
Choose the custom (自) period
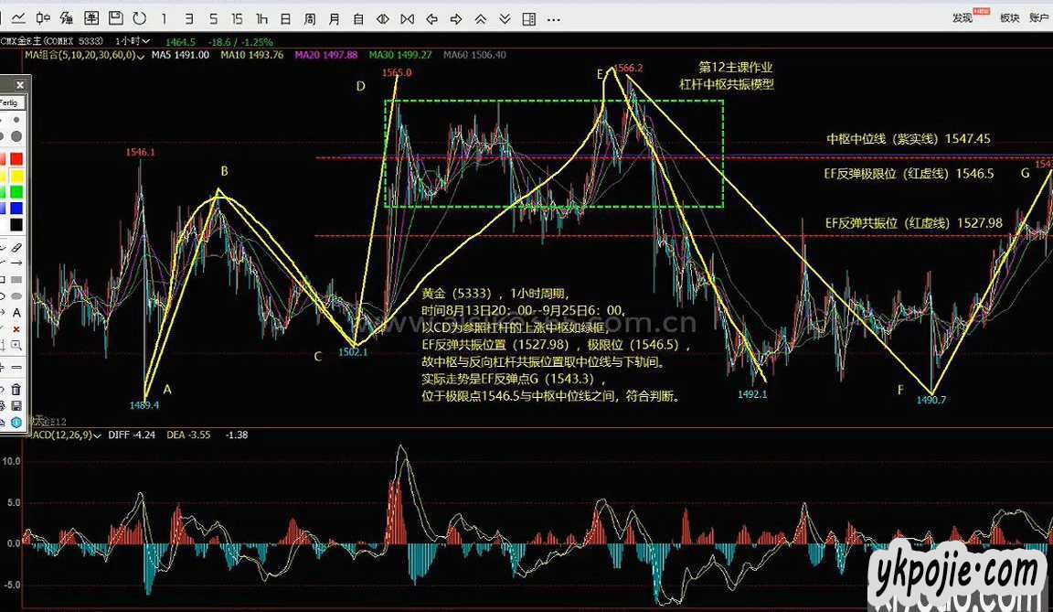point(358,19)
